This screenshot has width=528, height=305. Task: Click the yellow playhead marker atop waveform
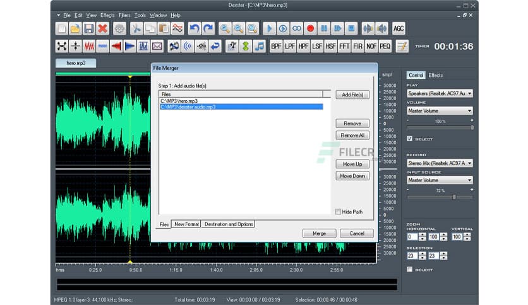click(130, 77)
